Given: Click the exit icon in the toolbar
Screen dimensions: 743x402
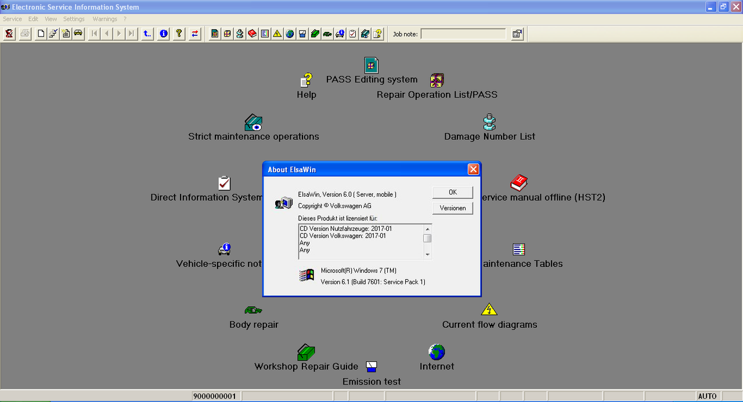Looking at the screenshot, I should click(x=9, y=34).
